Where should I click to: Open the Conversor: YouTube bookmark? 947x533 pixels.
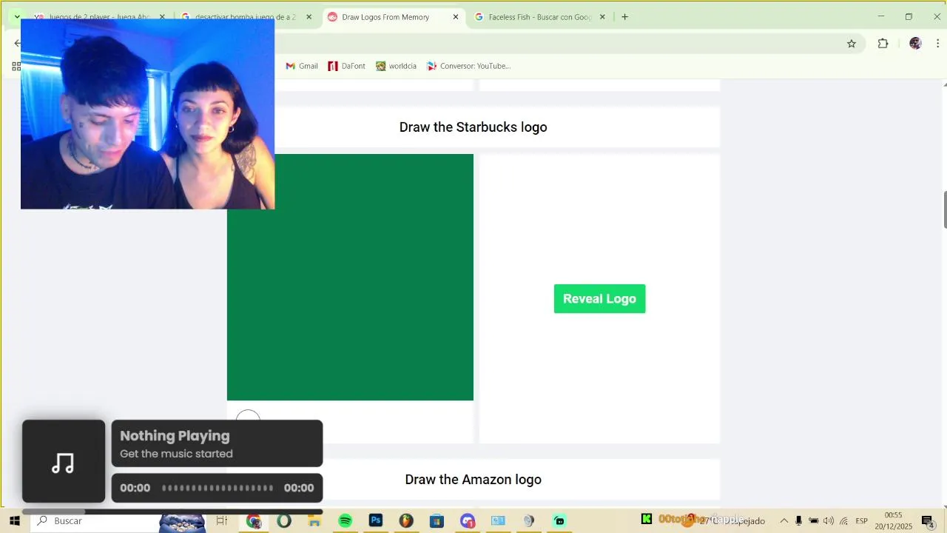[x=468, y=66]
